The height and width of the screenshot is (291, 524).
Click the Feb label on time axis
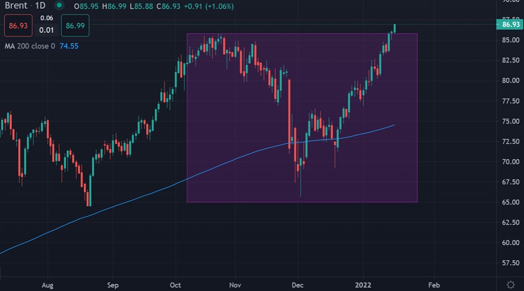pyautogui.click(x=434, y=285)
